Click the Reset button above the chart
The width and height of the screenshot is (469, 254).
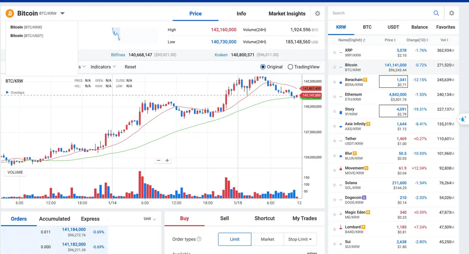click(x=130, y=67)
